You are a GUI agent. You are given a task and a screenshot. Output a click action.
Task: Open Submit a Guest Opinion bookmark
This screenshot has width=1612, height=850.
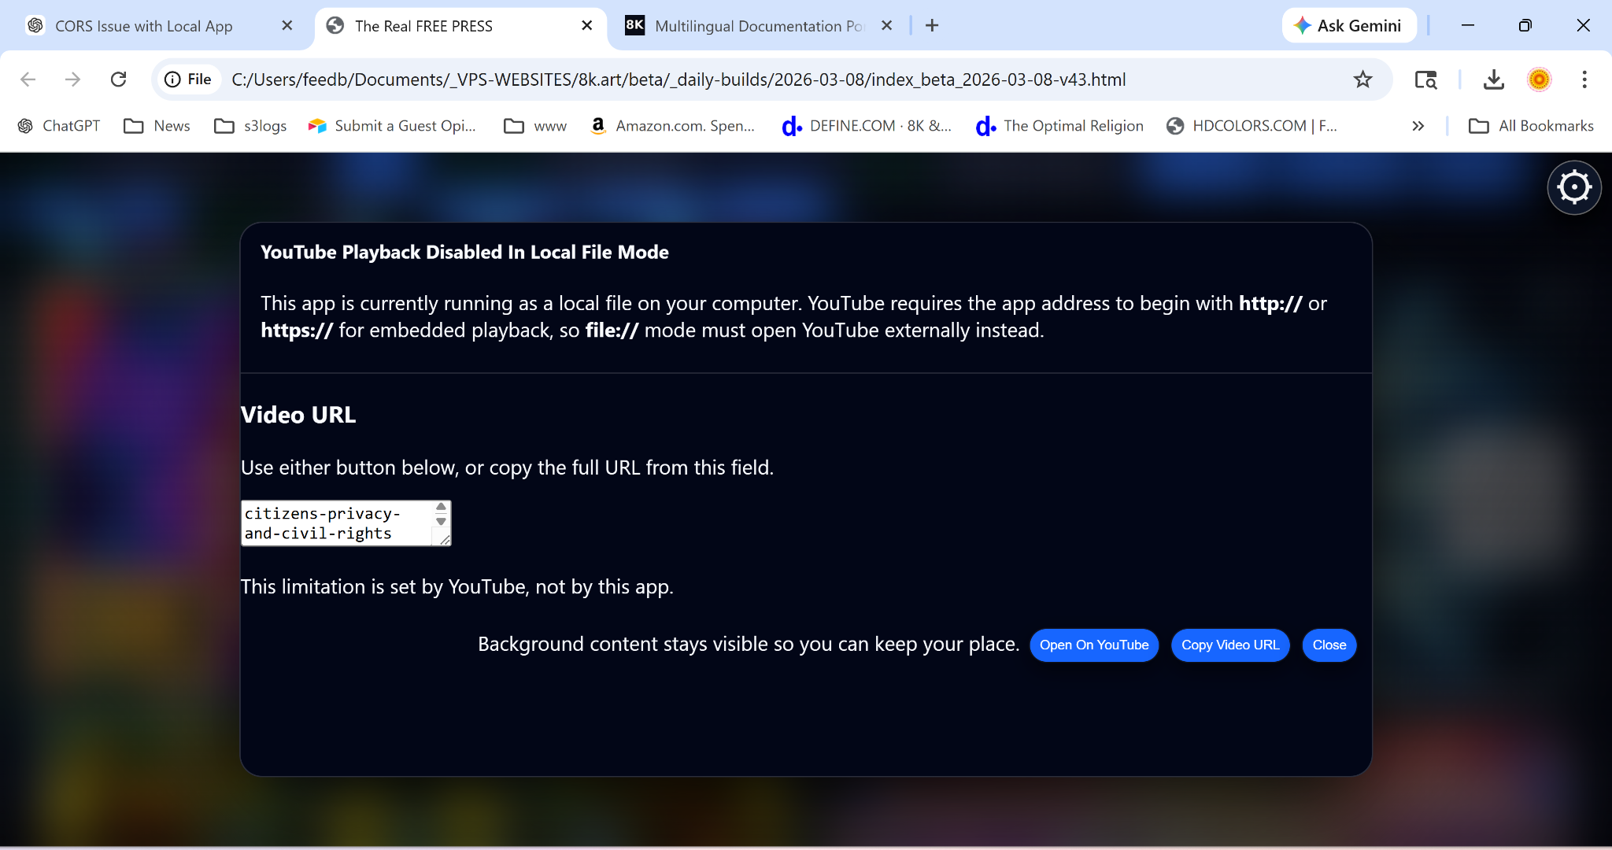392,126
